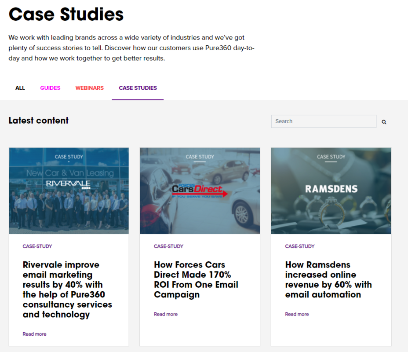Image resolution: width=408 pixels, height=352 pixels.
Task: Switch to the ALL tab
Action: click(x=20, y=88)
